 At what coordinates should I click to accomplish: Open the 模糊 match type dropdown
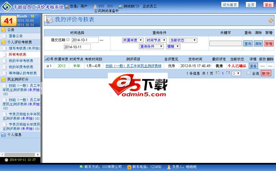click(x=173, y=46)
